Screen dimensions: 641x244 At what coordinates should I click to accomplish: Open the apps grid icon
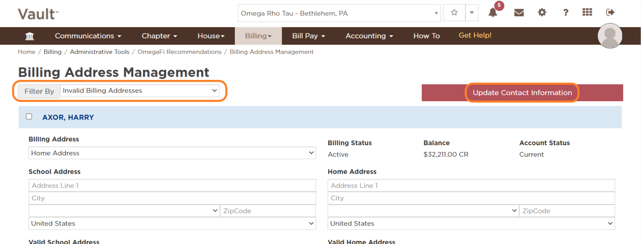click(587, 13)
